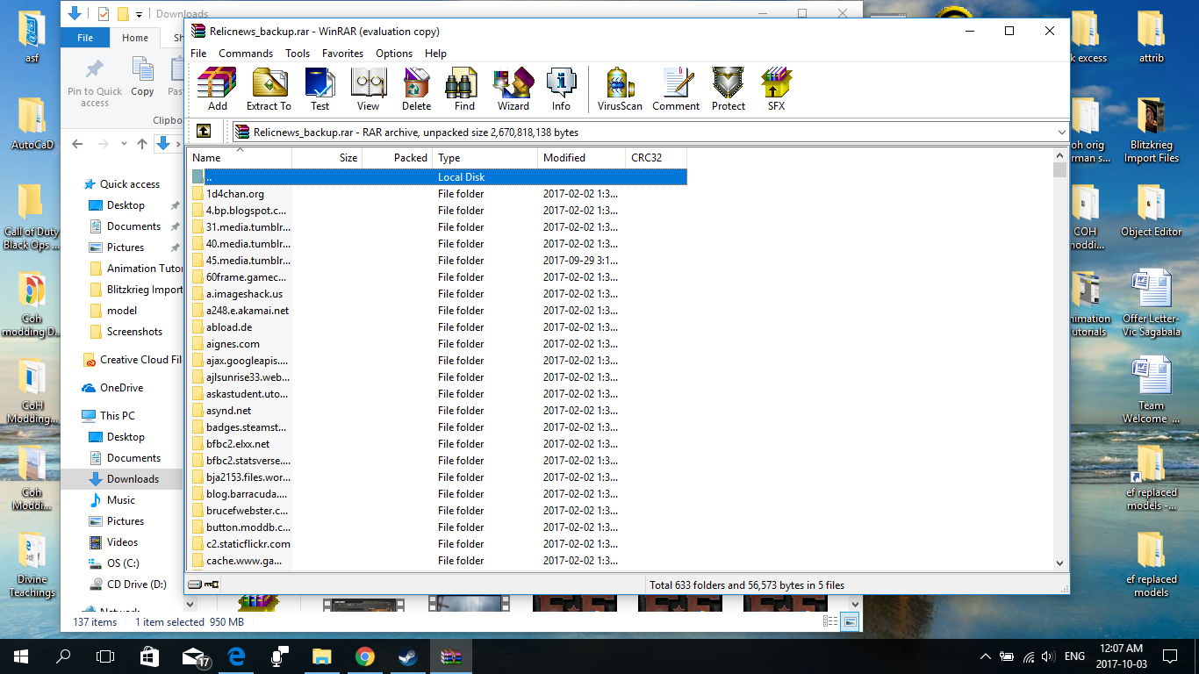The width and height of the screenshot is (1199, 674).
Task: Select the Team Welcome document on desktop
Action: point(1151,391)
